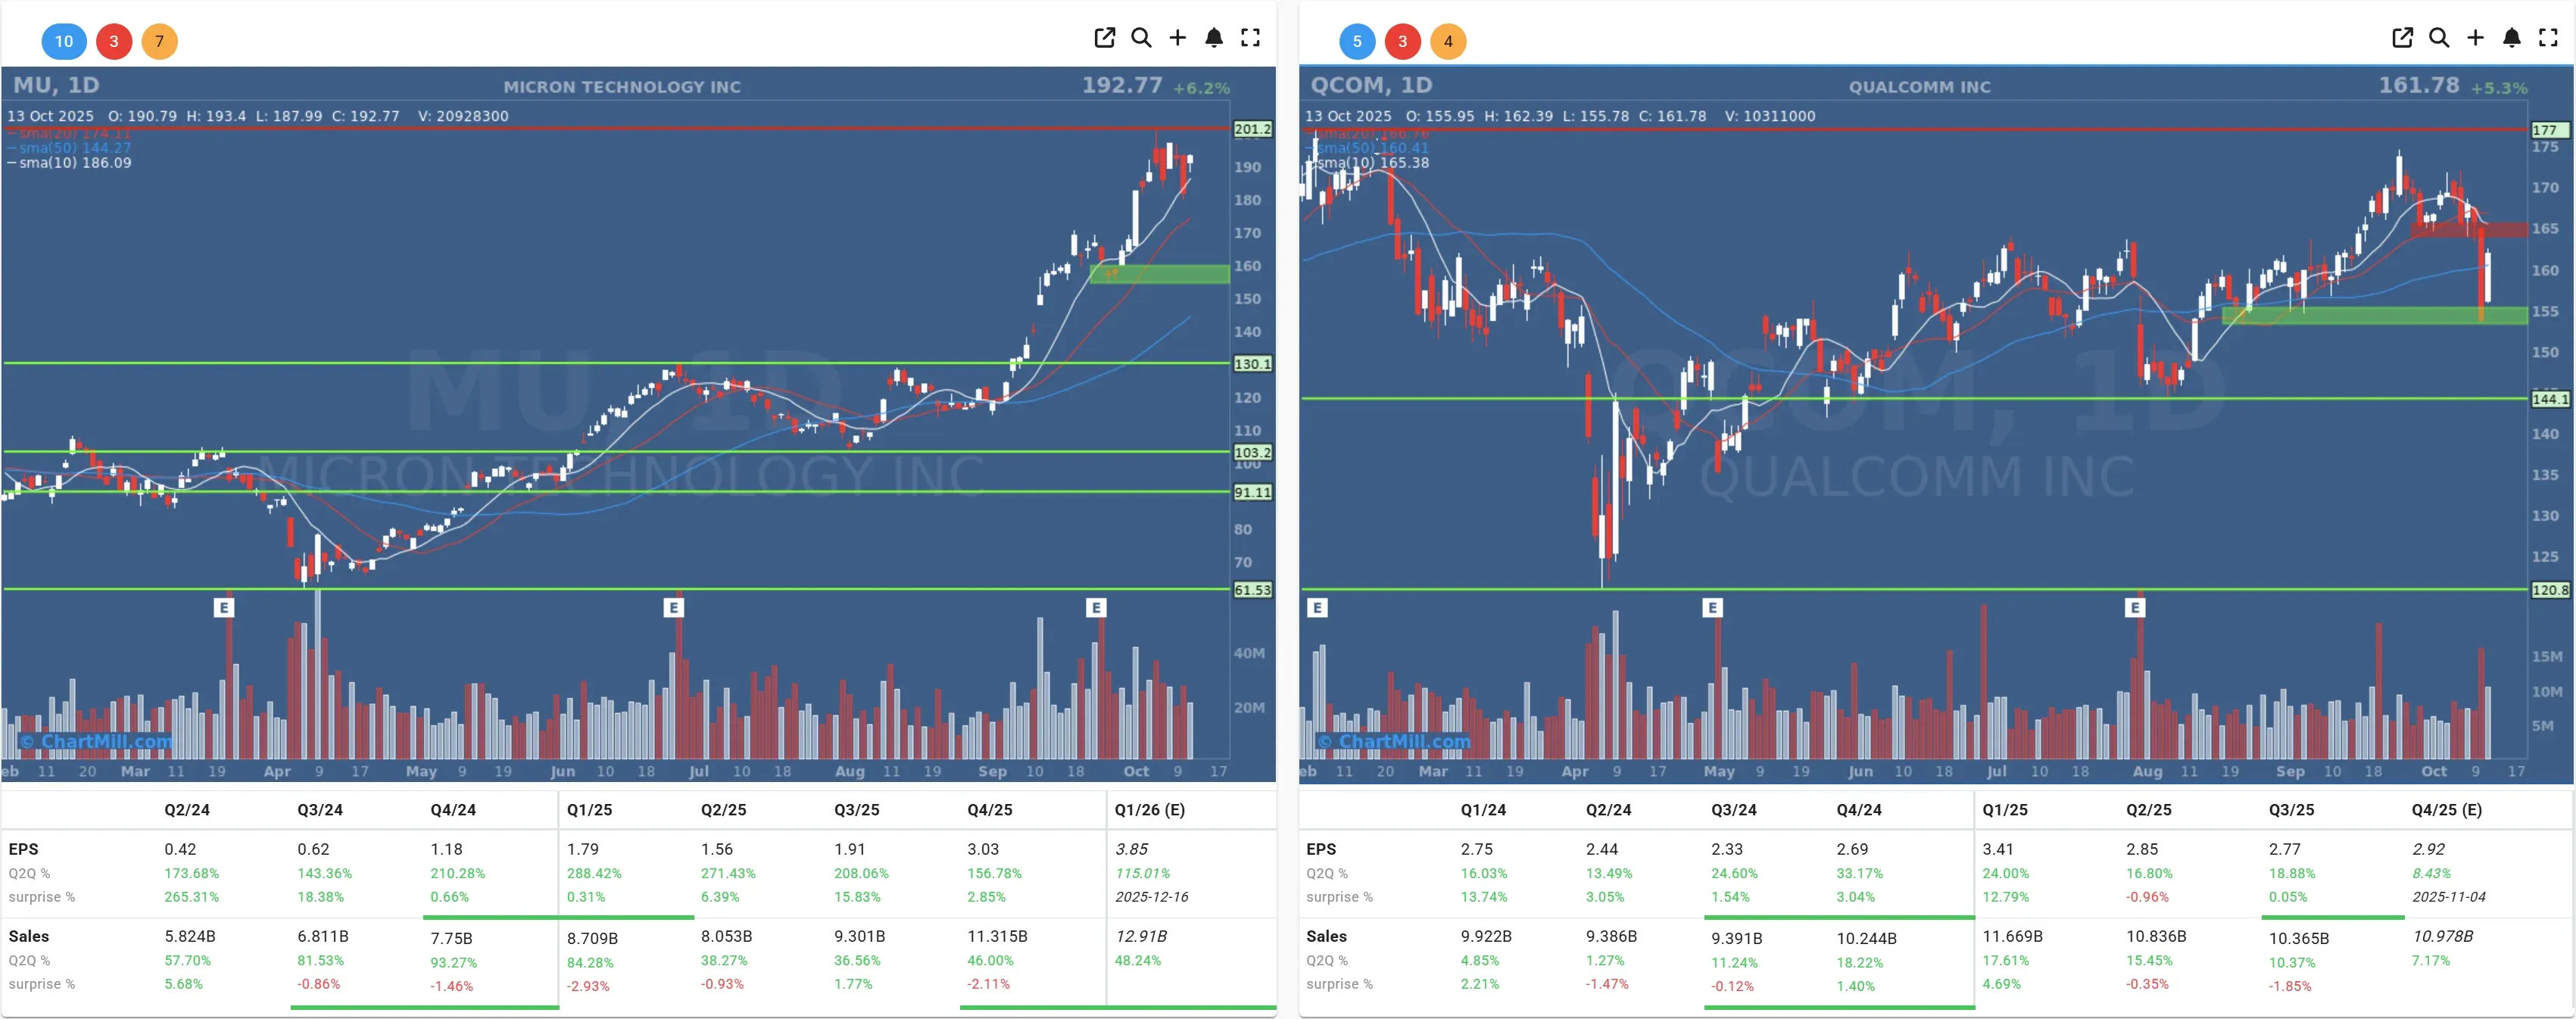
Task: Expand QCOM chart to fullscreen
Action: click(2548, 38)
